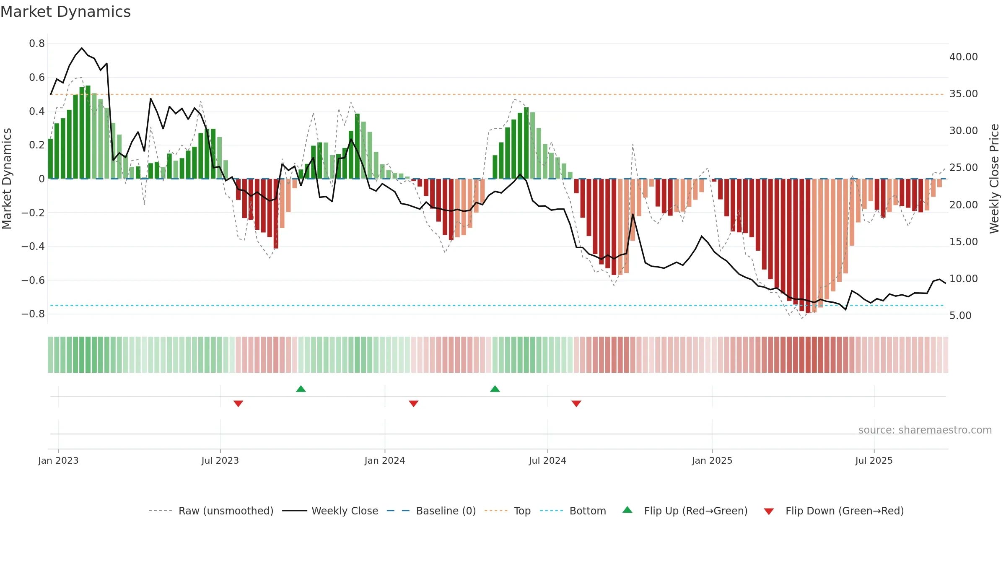Screen dimensions: 1006x566
Task: Select the red flip-down marker just after Jan 2024
Action: point(414,404)
